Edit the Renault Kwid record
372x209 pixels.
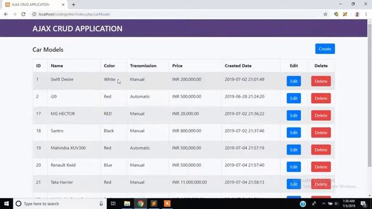[294, 167]
